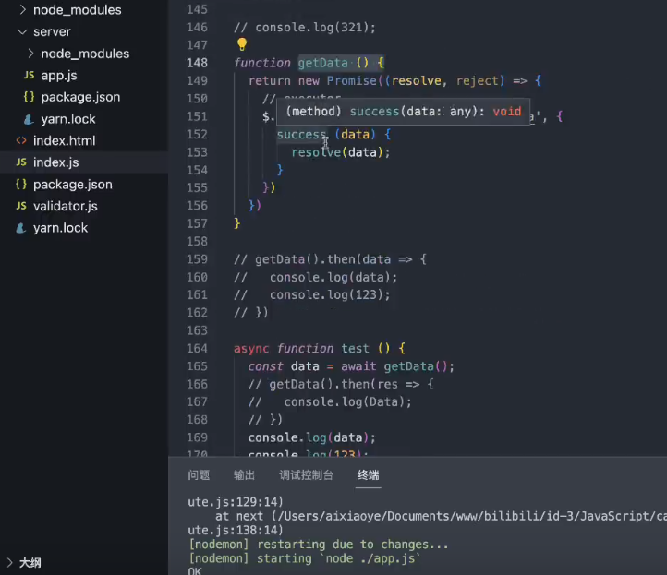This screenshot has height=575, width=667.
Task: Click the JS icon beside validator.js
Action: point(21,206)
